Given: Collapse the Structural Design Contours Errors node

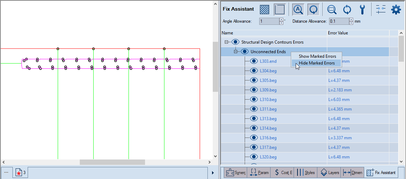Looking at the screenshot, I should [x=226, y=42].
